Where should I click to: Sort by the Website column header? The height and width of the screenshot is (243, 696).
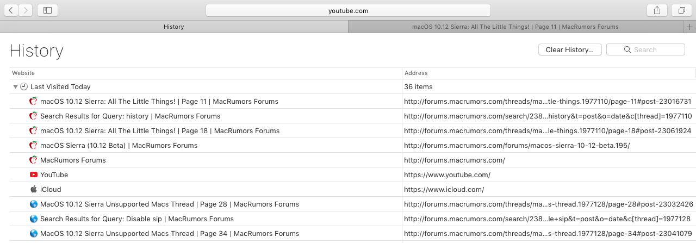[206, 73]
